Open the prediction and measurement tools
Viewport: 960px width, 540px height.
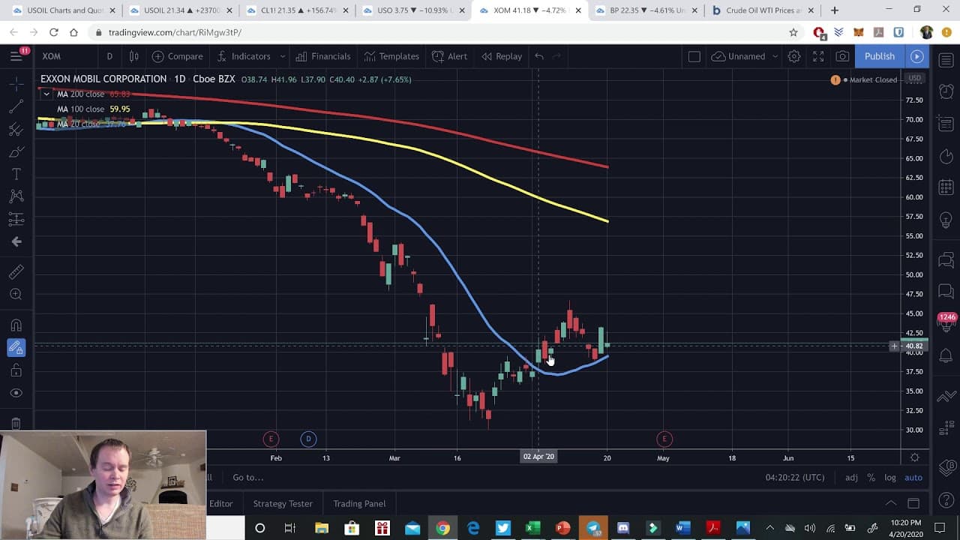pyautogui.click(x=16, y=219)
